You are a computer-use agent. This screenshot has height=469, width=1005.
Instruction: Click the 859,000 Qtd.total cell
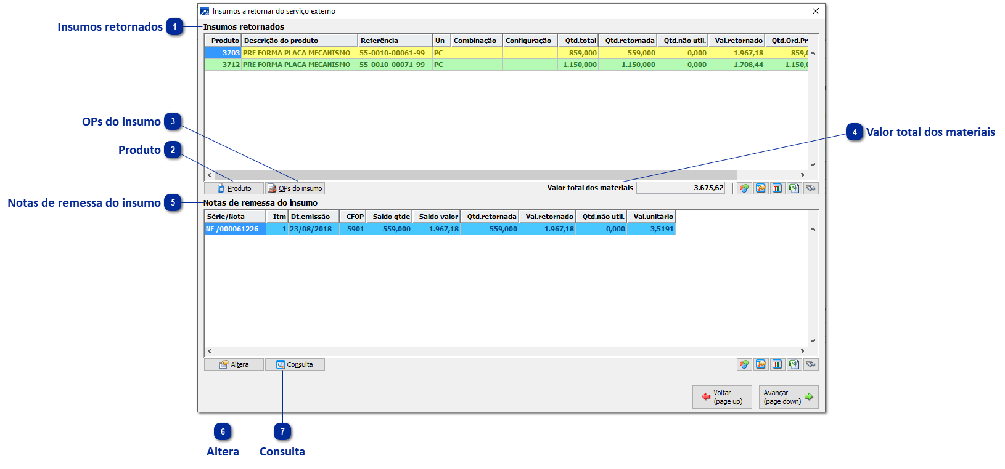coord(578,53)
